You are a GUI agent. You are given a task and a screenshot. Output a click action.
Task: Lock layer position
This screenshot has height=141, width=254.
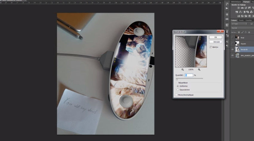pos(246,32)
